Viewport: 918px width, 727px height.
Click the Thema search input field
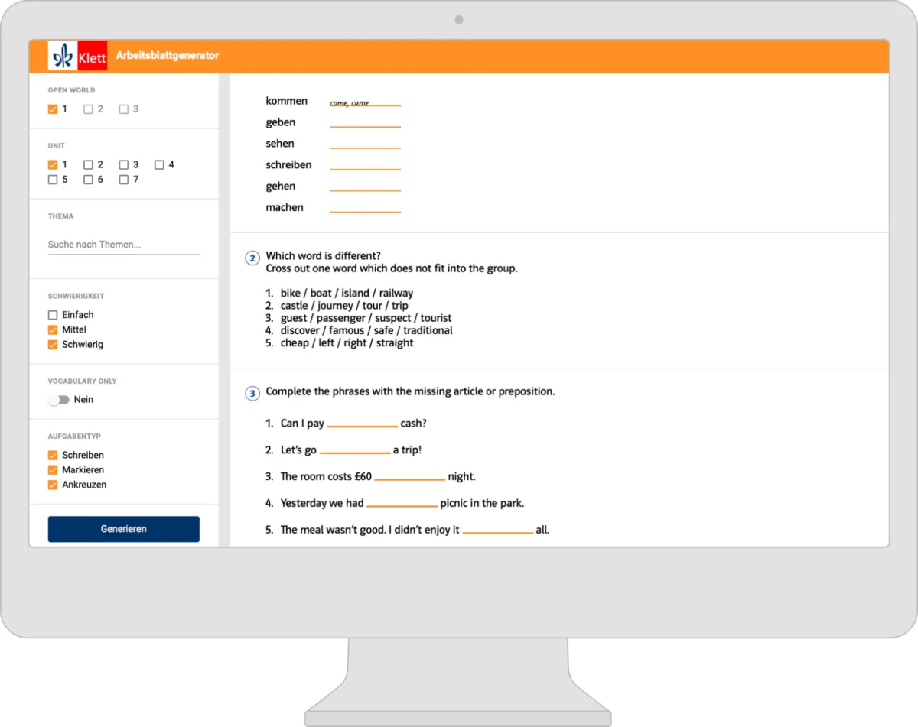tap(123, 245)
